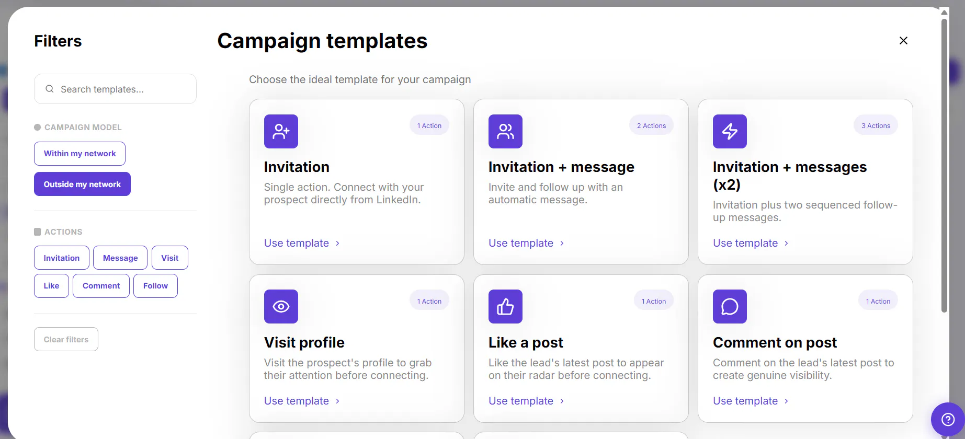Click the Filters heading
Screen dimensions: 965x439
tap(58, 41)
